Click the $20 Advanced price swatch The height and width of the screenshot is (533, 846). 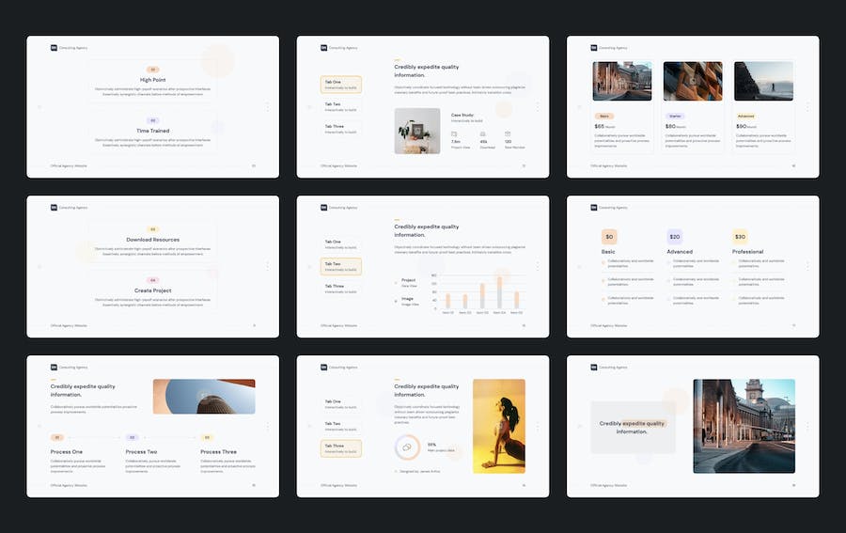(674, 237)
